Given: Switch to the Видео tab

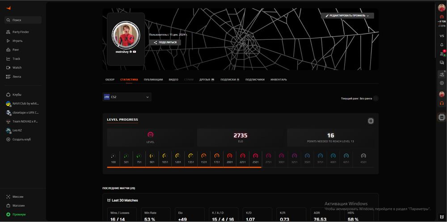Looking at the screenshot, I should [x=173, y=80].
